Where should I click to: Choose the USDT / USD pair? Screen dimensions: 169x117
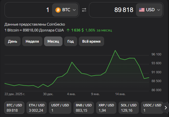point(59,108)
